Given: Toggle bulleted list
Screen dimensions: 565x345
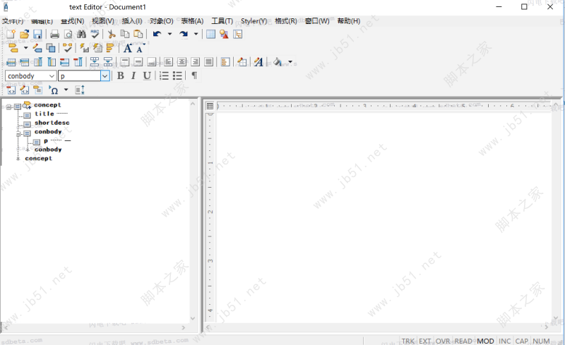Looking at the screenshot, I should [x=177, y=75].
